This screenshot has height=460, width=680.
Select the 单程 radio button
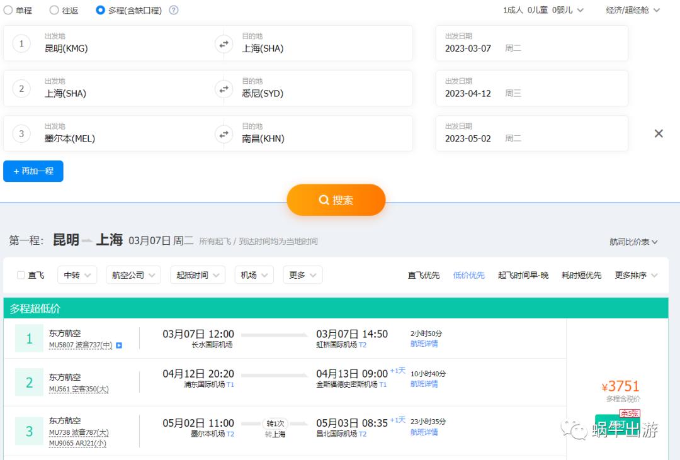pyautogui.click(x=10, y=9)
